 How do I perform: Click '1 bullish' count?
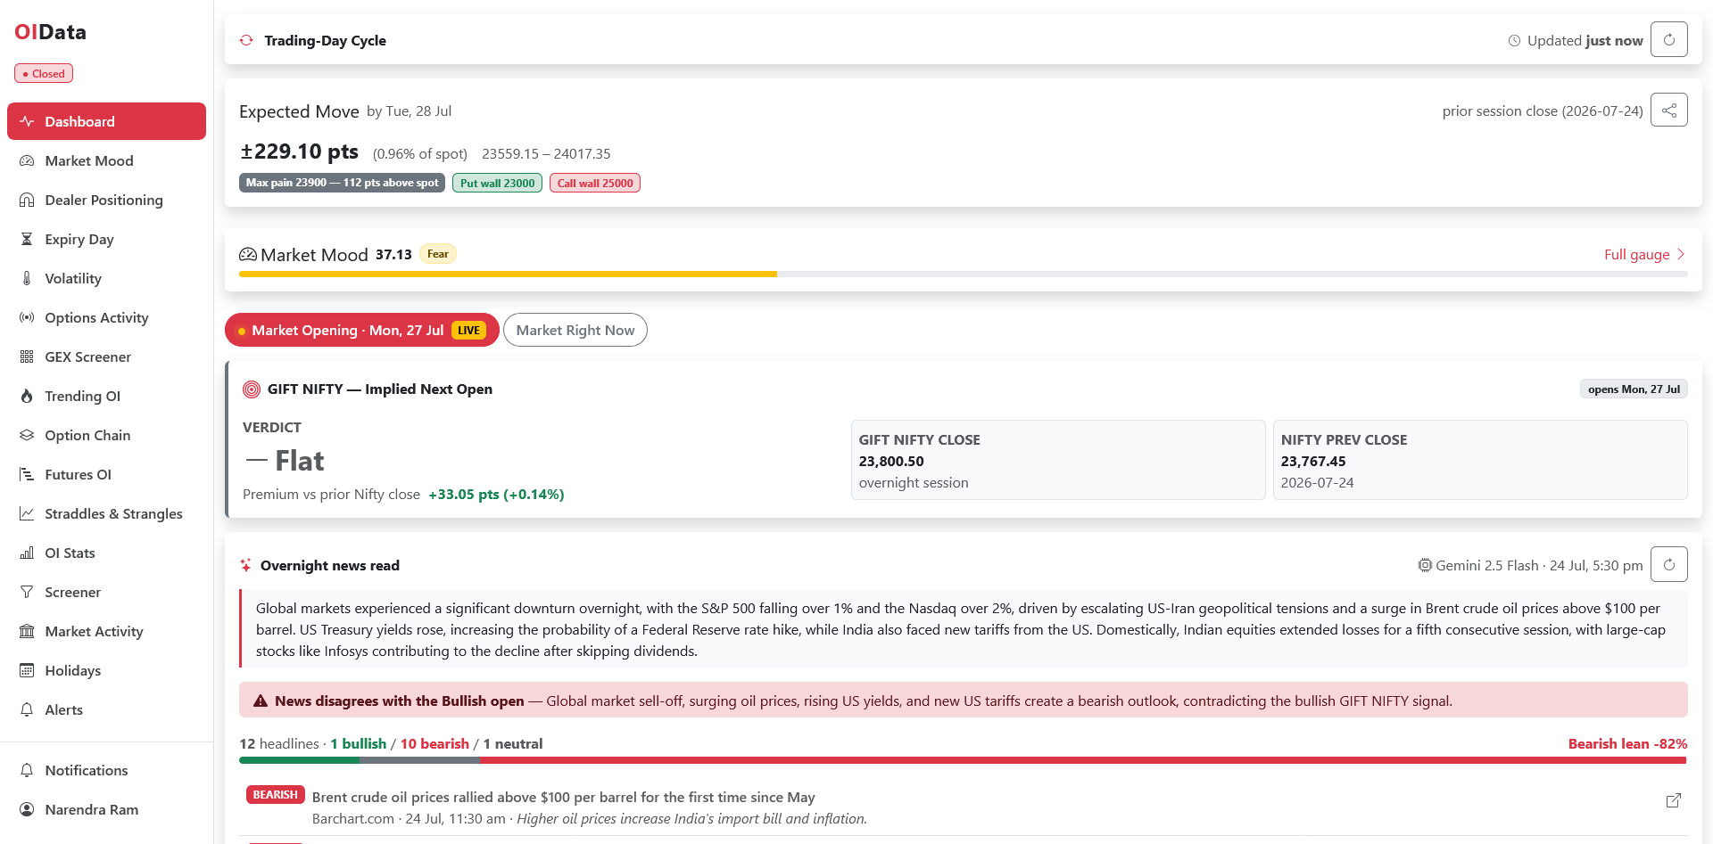[359, 743]
